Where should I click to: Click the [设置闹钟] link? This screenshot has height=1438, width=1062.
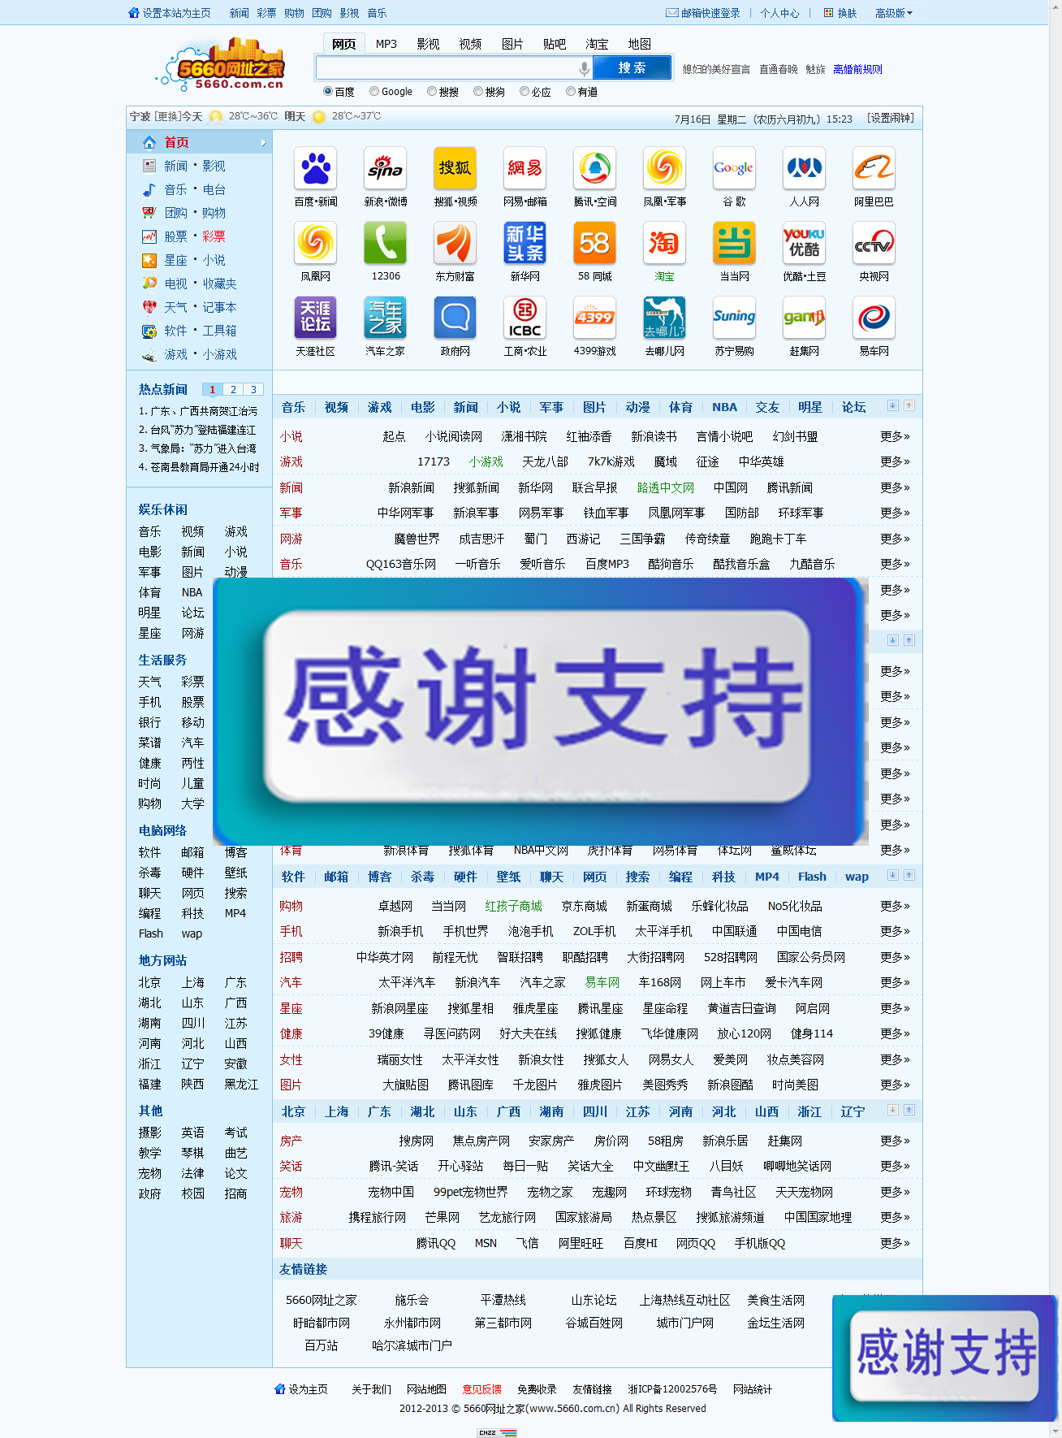point(891,119)
